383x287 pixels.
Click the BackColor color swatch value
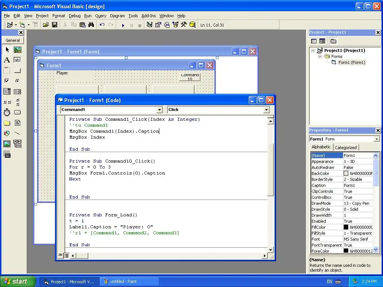pos(346,173)
